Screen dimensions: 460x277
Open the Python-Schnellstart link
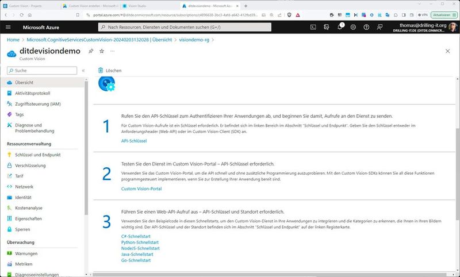coord(140,243)
